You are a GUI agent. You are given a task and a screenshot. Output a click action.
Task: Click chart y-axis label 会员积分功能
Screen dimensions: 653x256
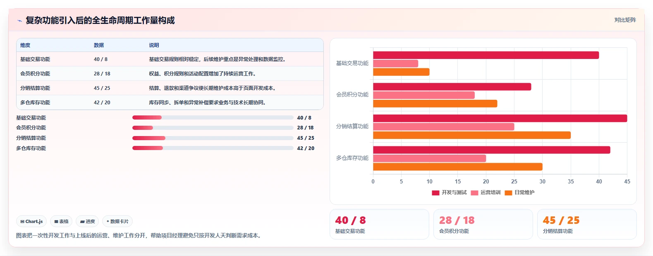click(x=352, y=95)
